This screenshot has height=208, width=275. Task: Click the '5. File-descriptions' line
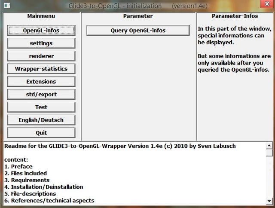click(x=30, y=194)
